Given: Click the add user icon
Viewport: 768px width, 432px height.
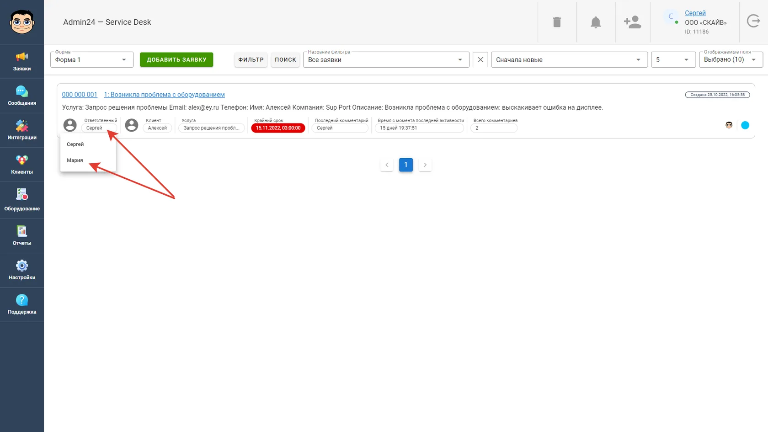Looking at the screenshot, I should coord(633,22).
